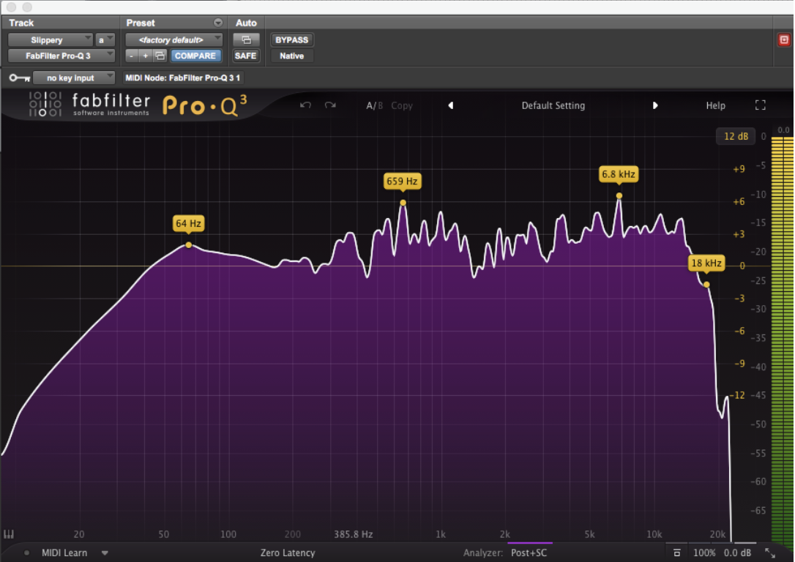795x562 pixels.
Task: Click the undo arrow in Pro-Q 3
Action: 306,105
